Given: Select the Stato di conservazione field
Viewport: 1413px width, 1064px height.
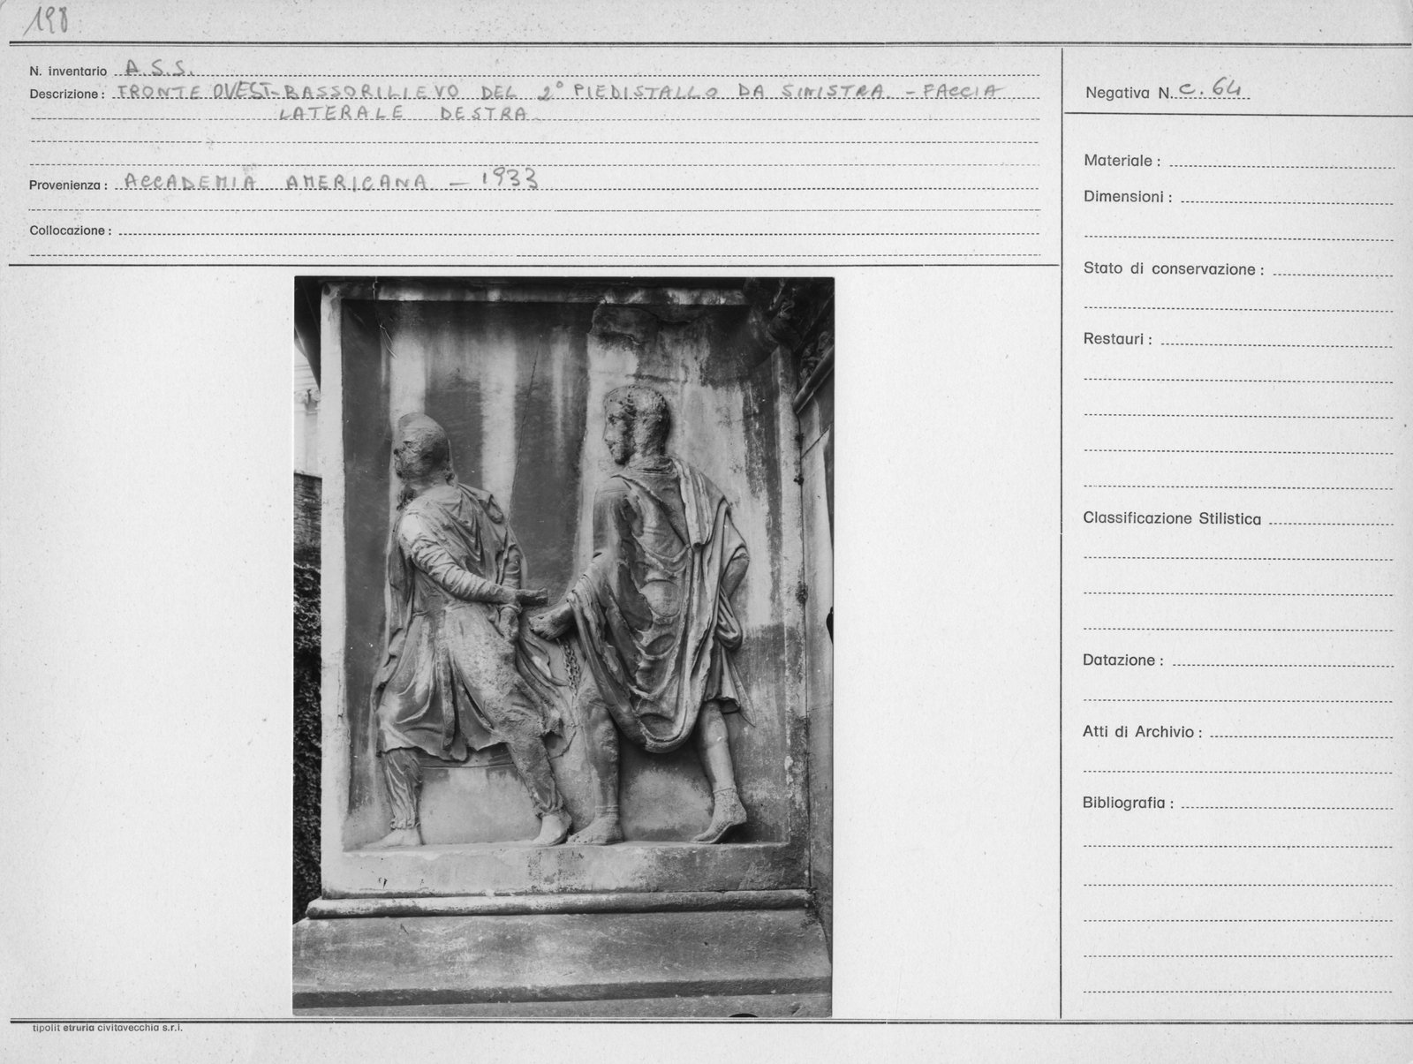Looking at the screenshot, I should (x=1333, y=270).
